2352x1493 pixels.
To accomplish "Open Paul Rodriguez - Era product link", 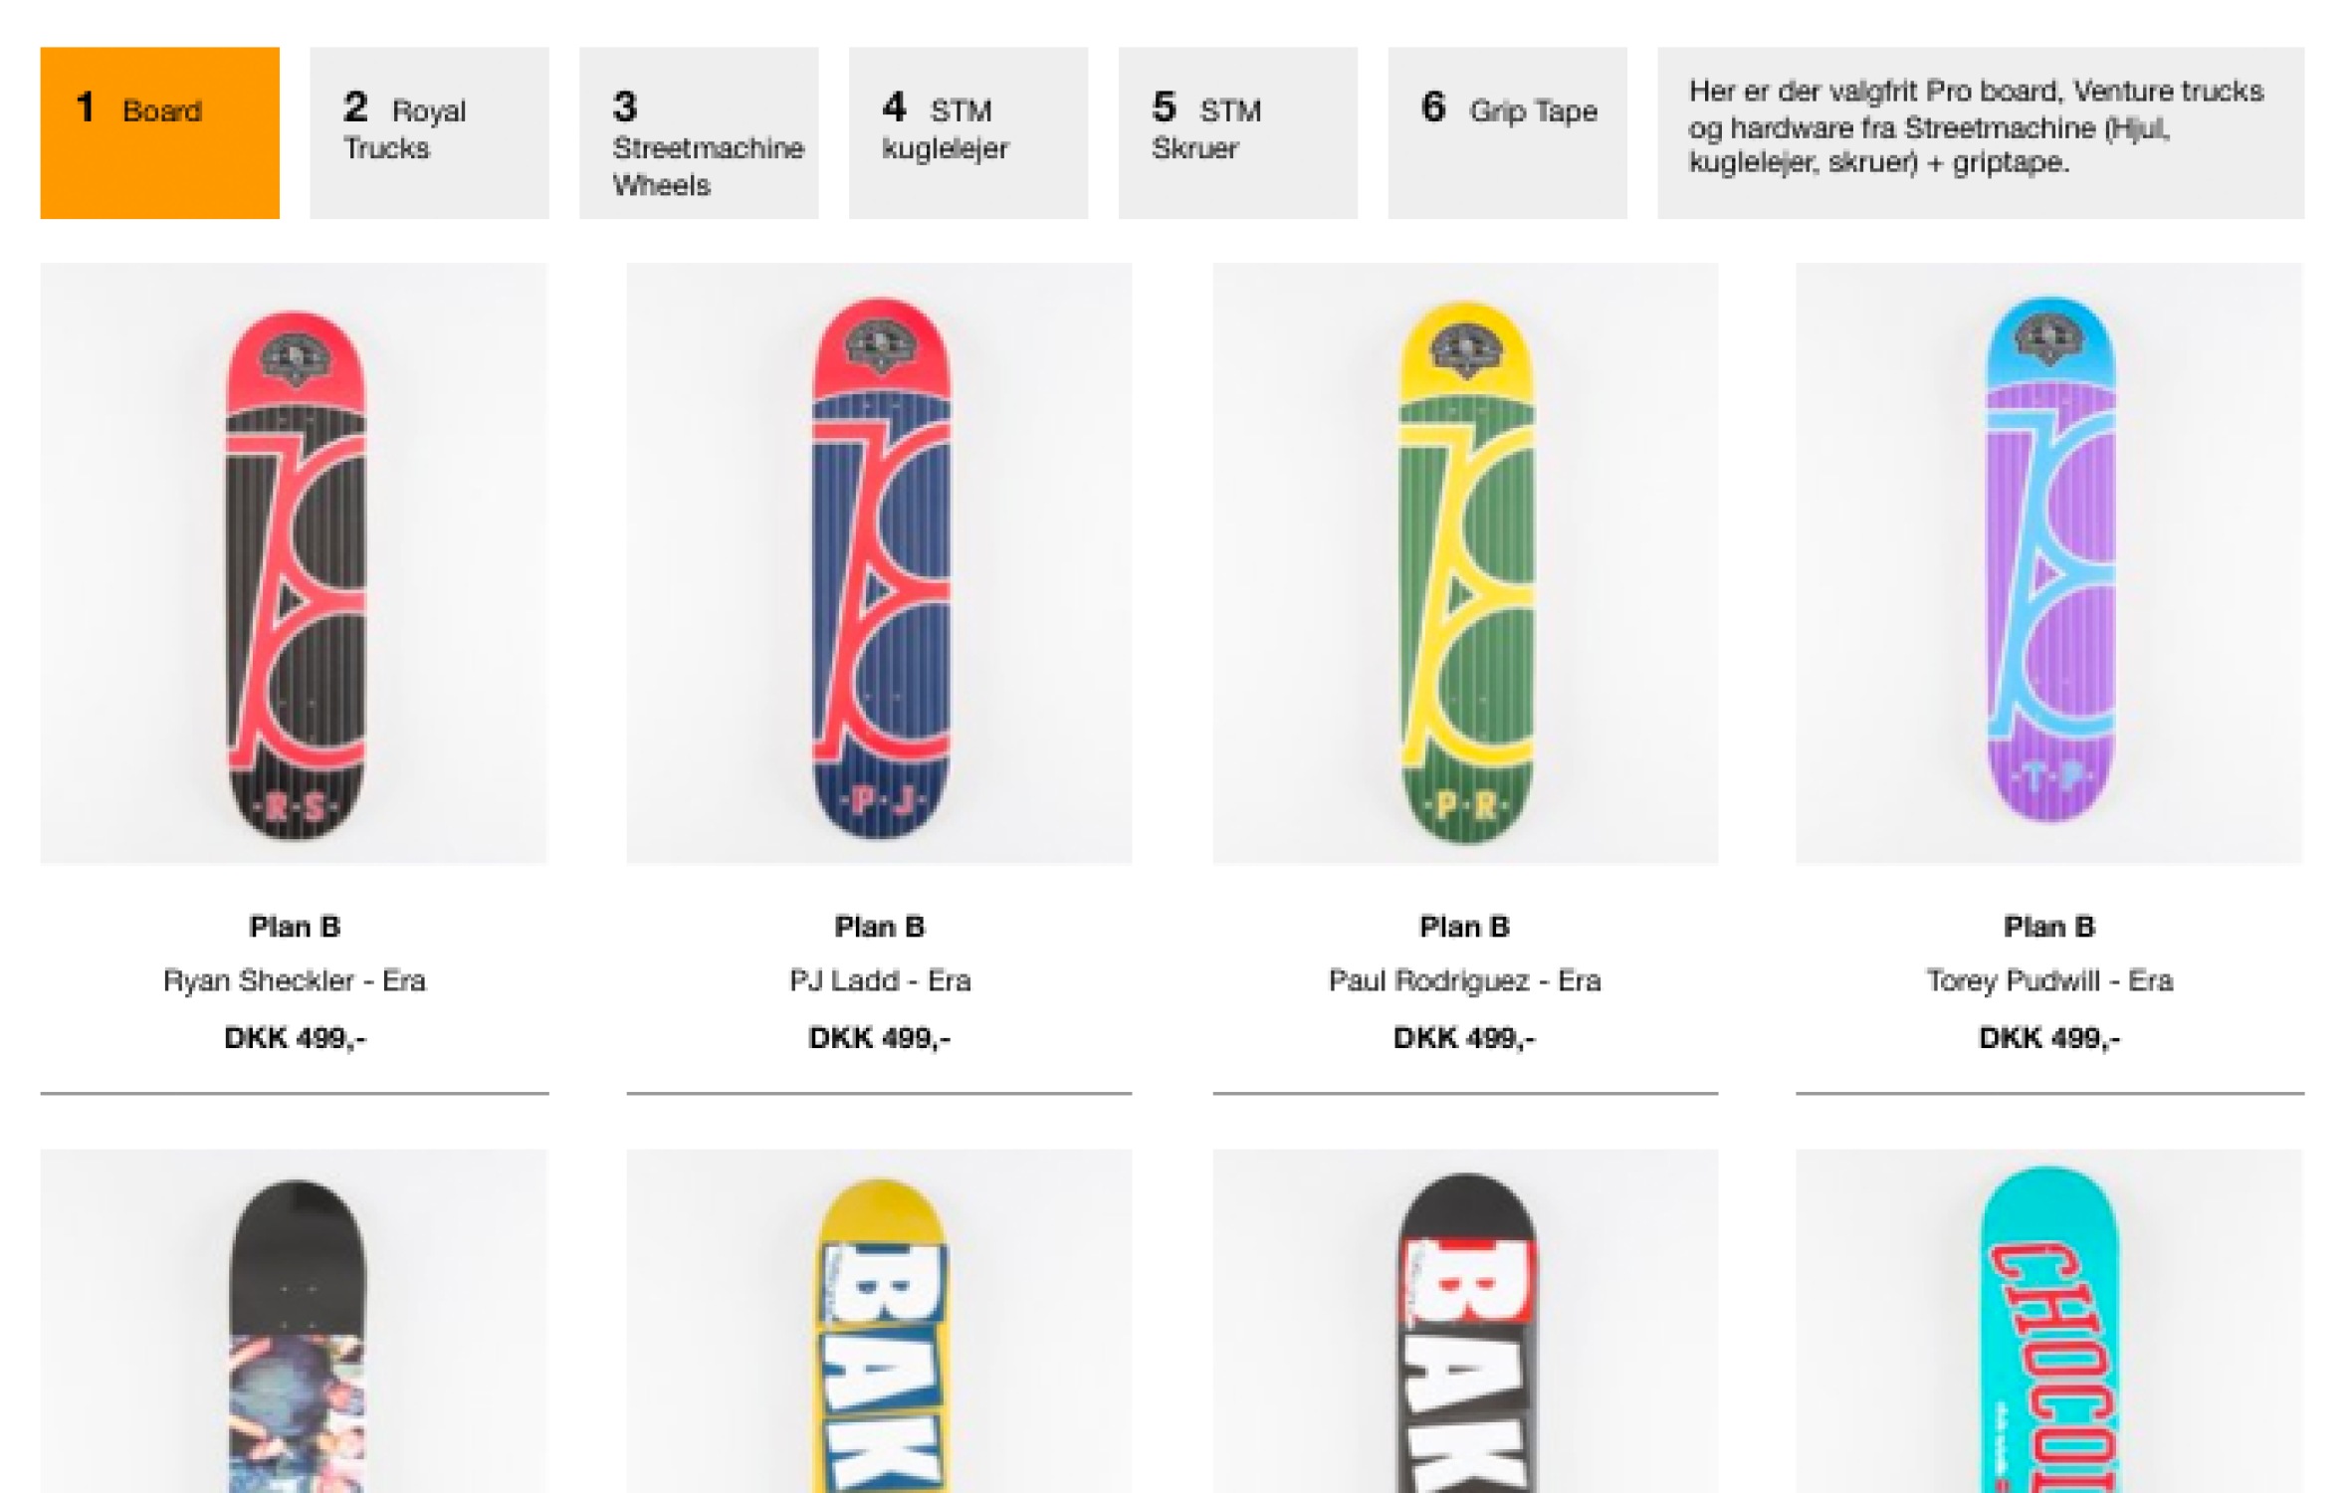I will pos(1465,981).
